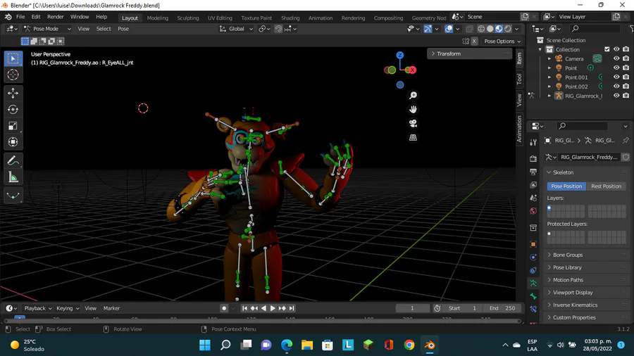Image resolution: width=634 pixels, height=356 pixels.
Task: Toggle X-ray show overlay
Action: point(469,29)
